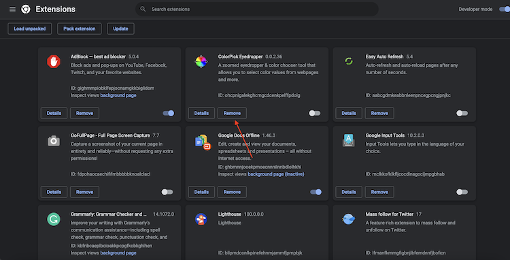Click the ColorPick Eyedropper ID text
This screenshot has width=510, height=260.
point(259,95)
